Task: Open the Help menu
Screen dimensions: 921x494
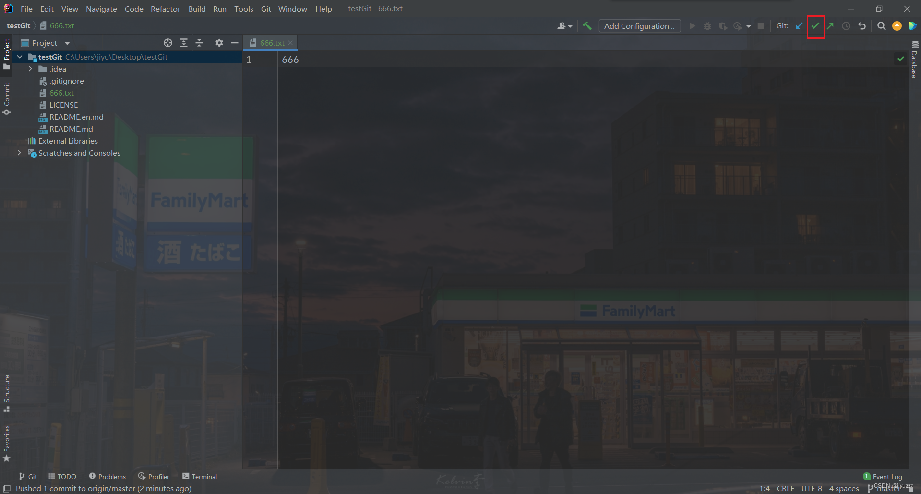Action: coord(323,9)
